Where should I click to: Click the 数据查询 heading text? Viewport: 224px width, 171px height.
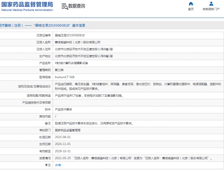[x=77, y=6]
